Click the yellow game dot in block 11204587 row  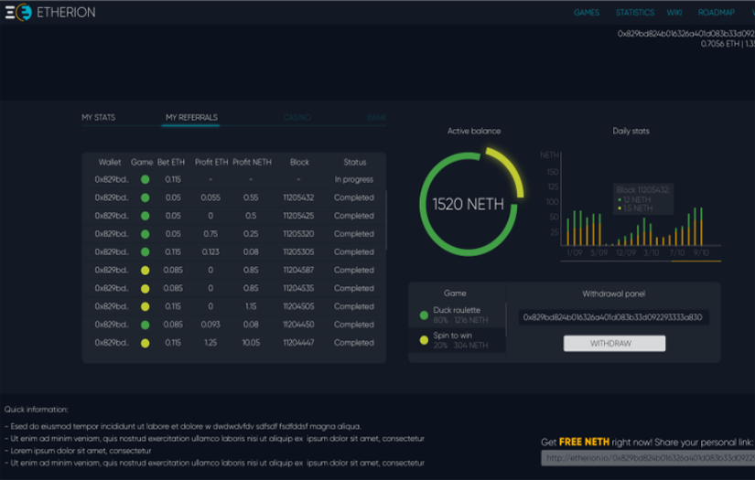point(145,271)
